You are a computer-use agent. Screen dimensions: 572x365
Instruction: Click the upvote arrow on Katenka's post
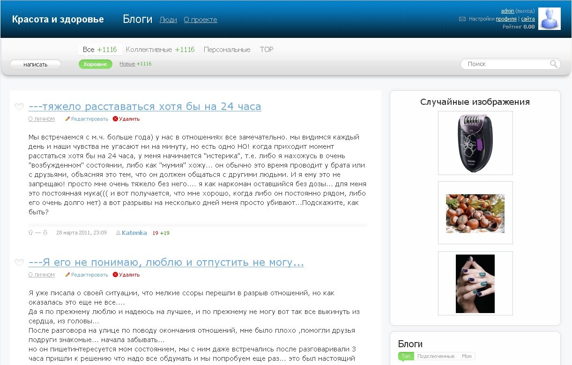click(31, 233)
